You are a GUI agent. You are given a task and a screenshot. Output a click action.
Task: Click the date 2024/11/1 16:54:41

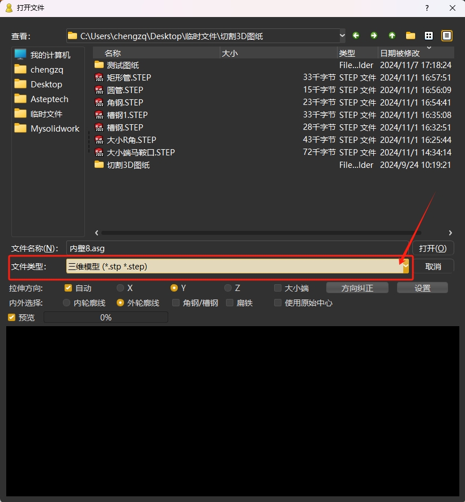pos(416,103)
